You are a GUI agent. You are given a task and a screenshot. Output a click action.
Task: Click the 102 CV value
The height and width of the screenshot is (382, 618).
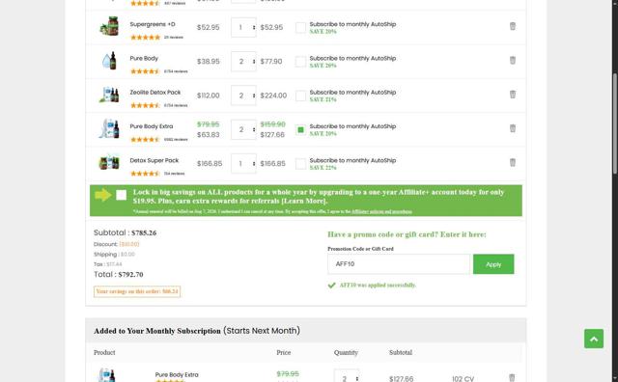coord(463,379)
